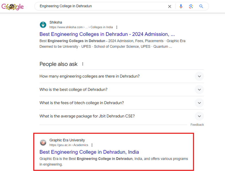Start voice search with microphone
The height and width of the screenshot is (171, 225).
click(x=181, y=6)
